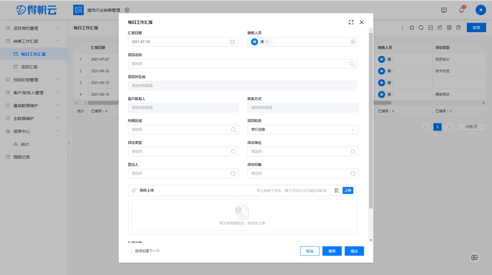
Task: Open 跟踪记录 in the sidebar
Action: point(22,157)
